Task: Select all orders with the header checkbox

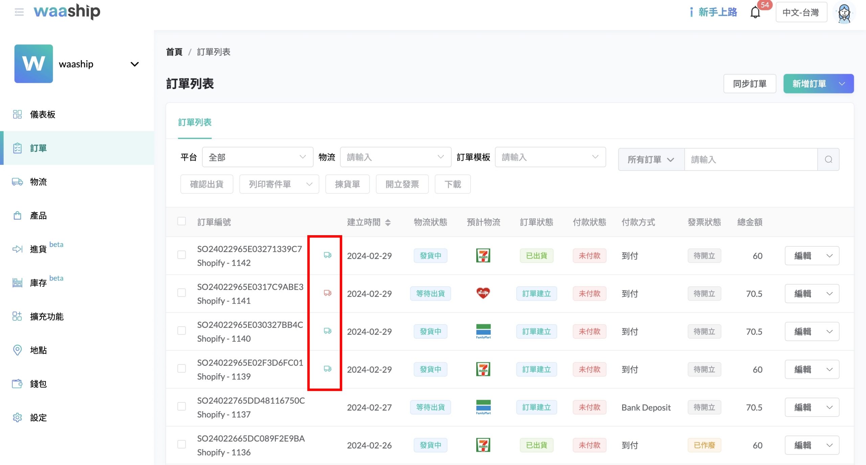Action: [182, 221]
